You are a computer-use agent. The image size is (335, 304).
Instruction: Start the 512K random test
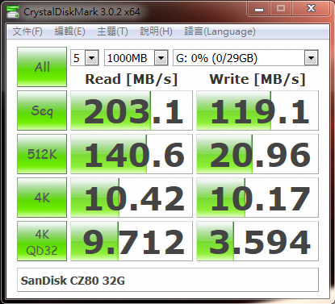click(x=42, y=154)
